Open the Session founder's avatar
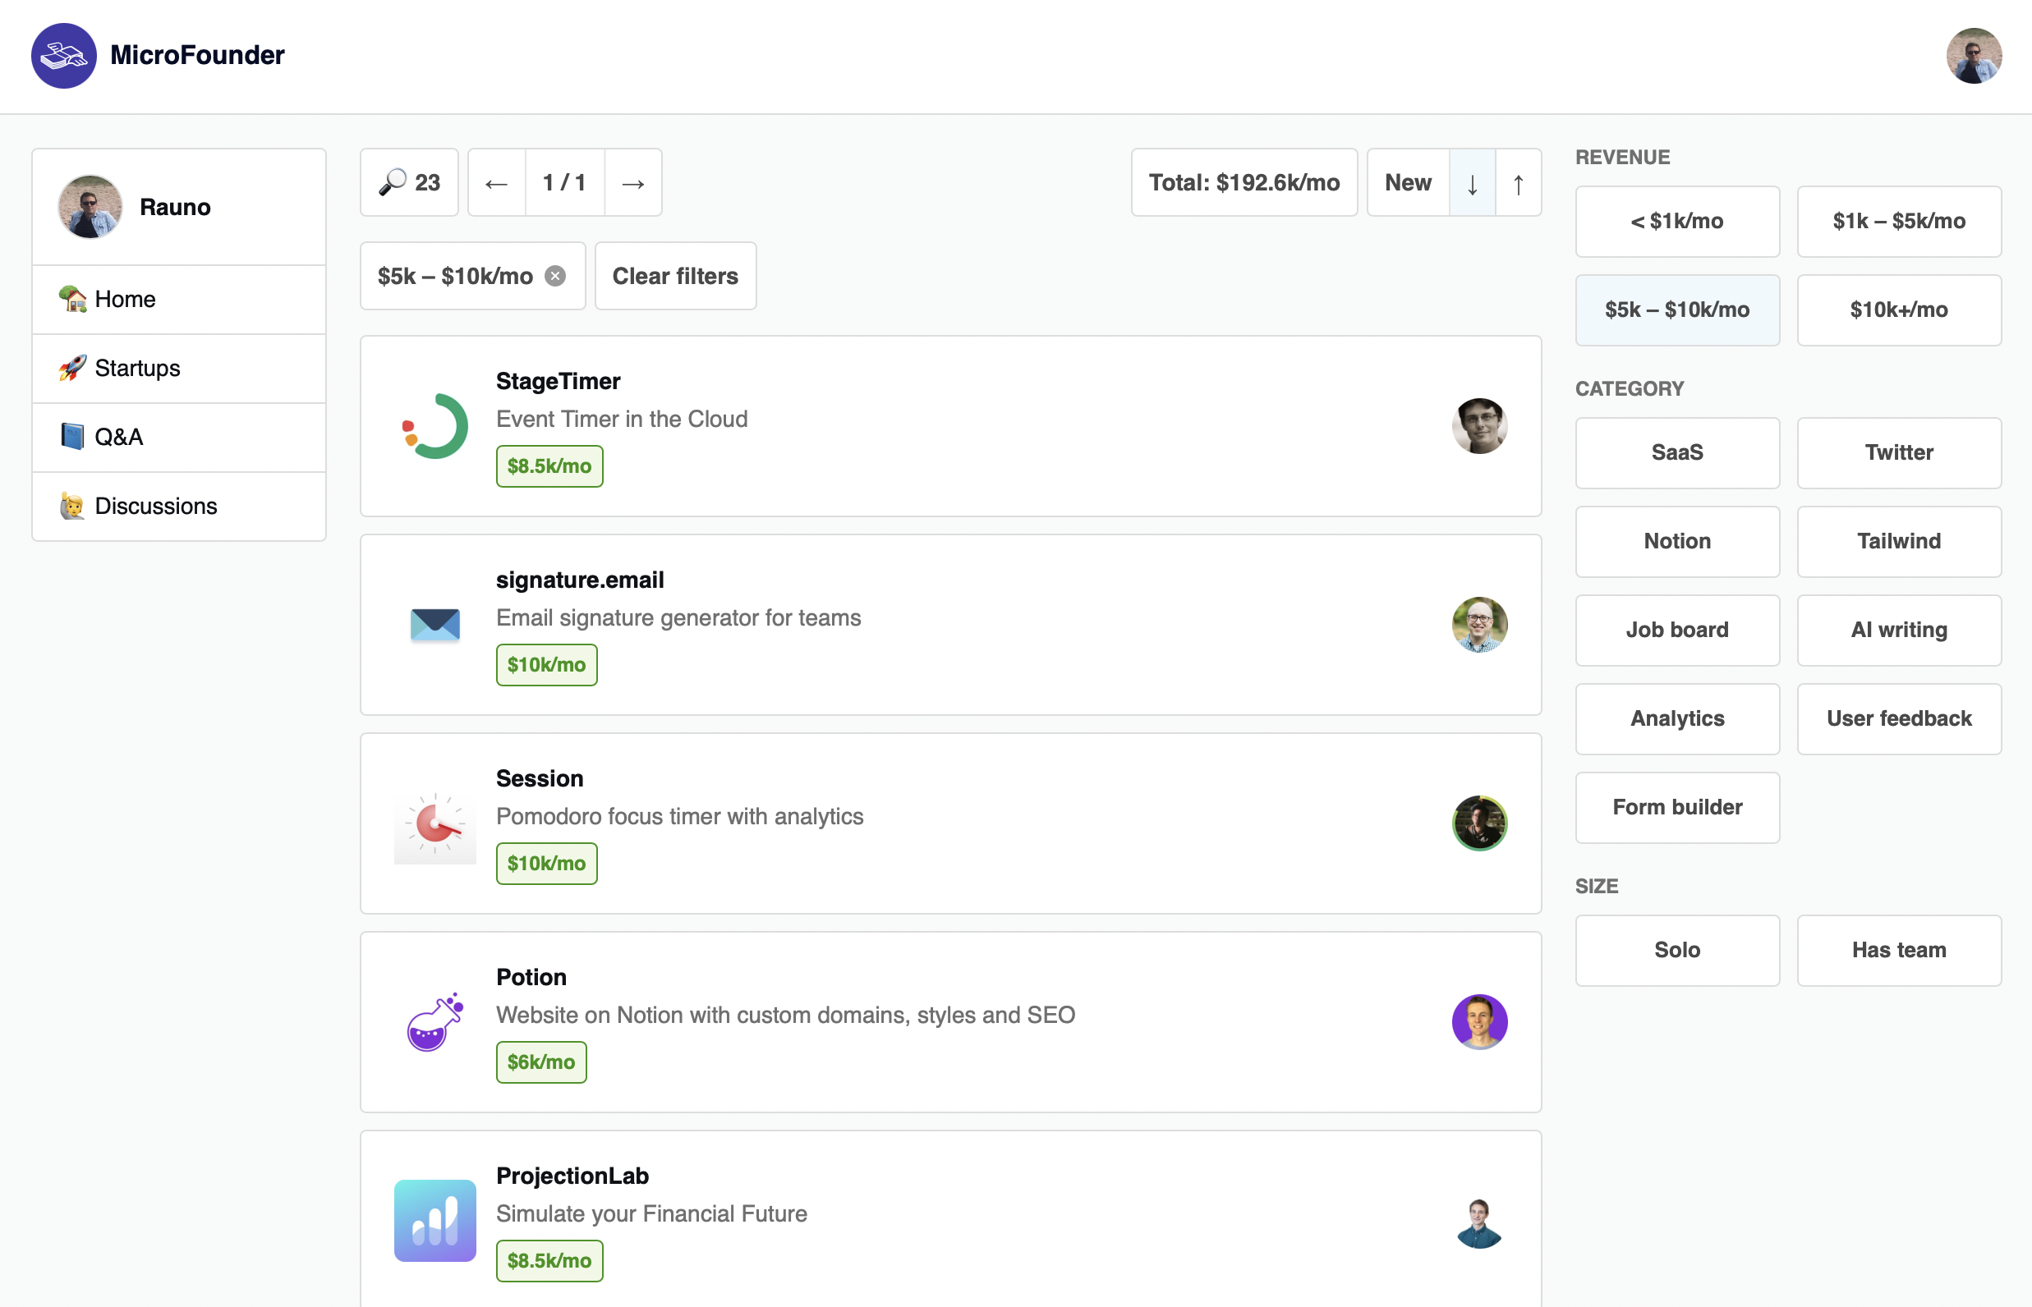Viewport: 2032px width, 1307px height. coord(1479,823)
